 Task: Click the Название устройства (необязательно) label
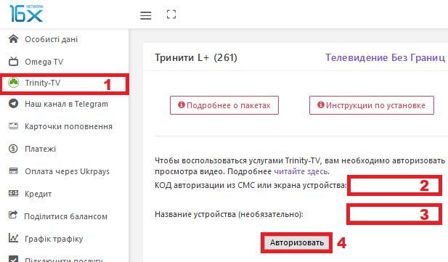pyautogui.click(x=229, y=214)
